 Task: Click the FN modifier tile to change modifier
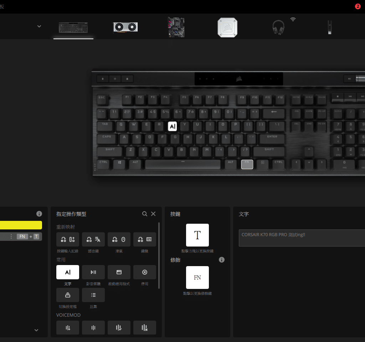(x=197, y=277)
